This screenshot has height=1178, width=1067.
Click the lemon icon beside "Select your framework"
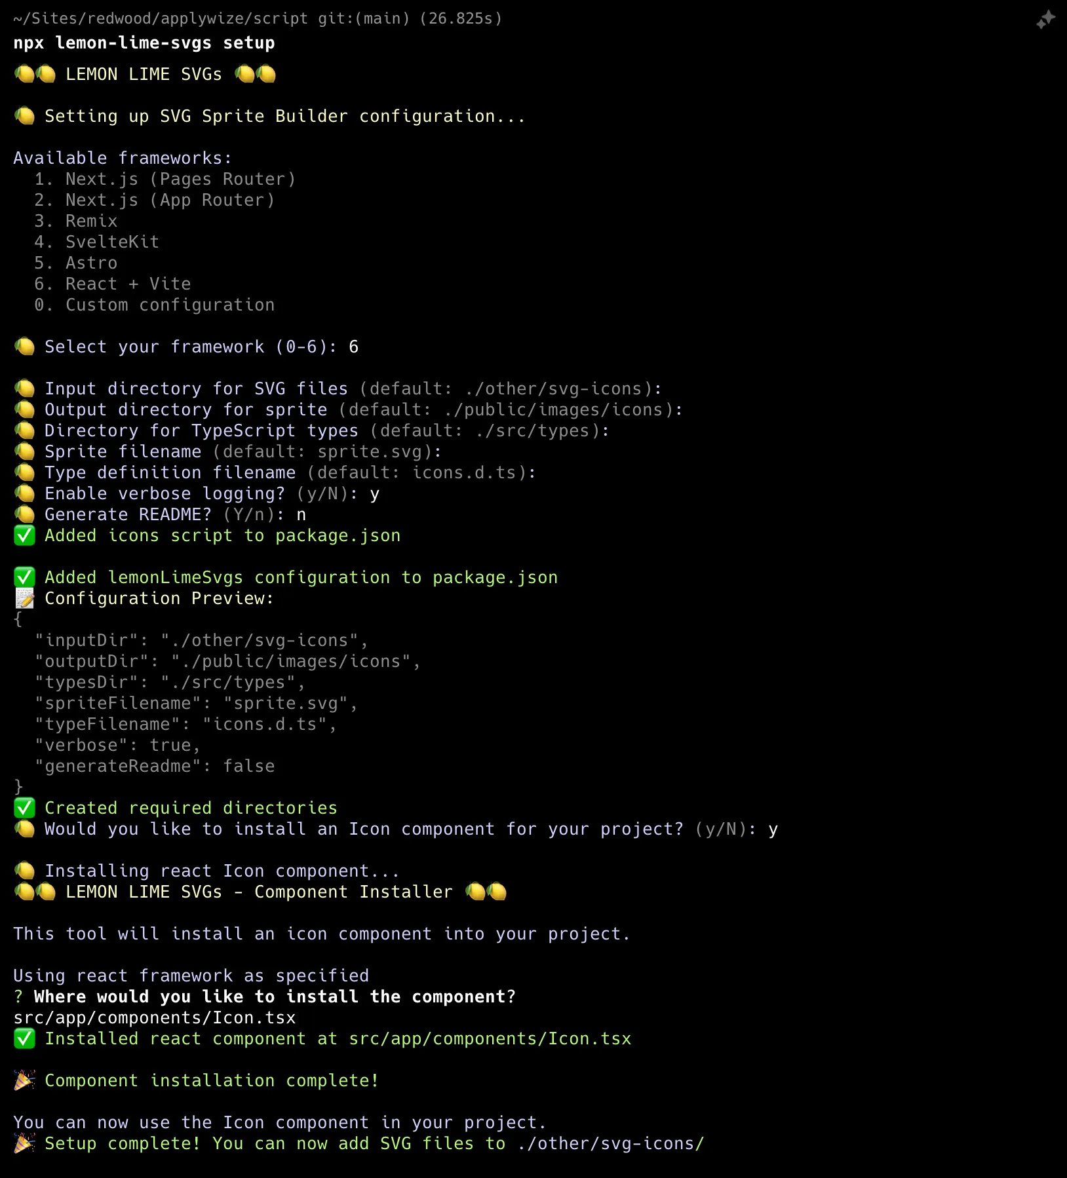[x=24, y=347]
